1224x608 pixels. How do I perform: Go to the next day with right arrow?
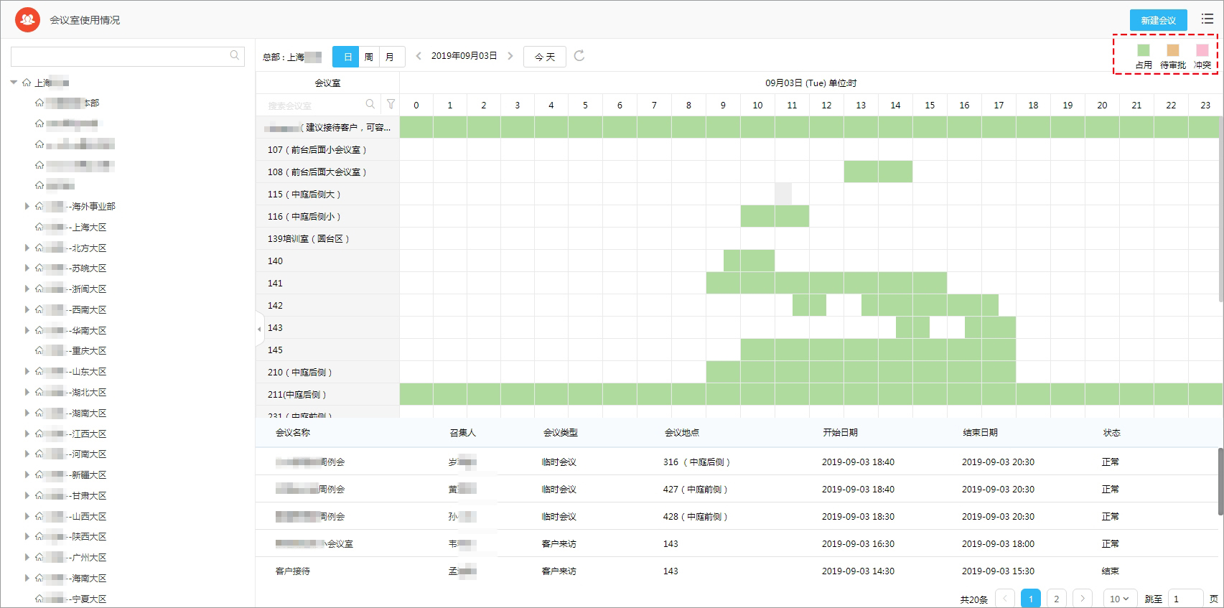click(510, 56)
